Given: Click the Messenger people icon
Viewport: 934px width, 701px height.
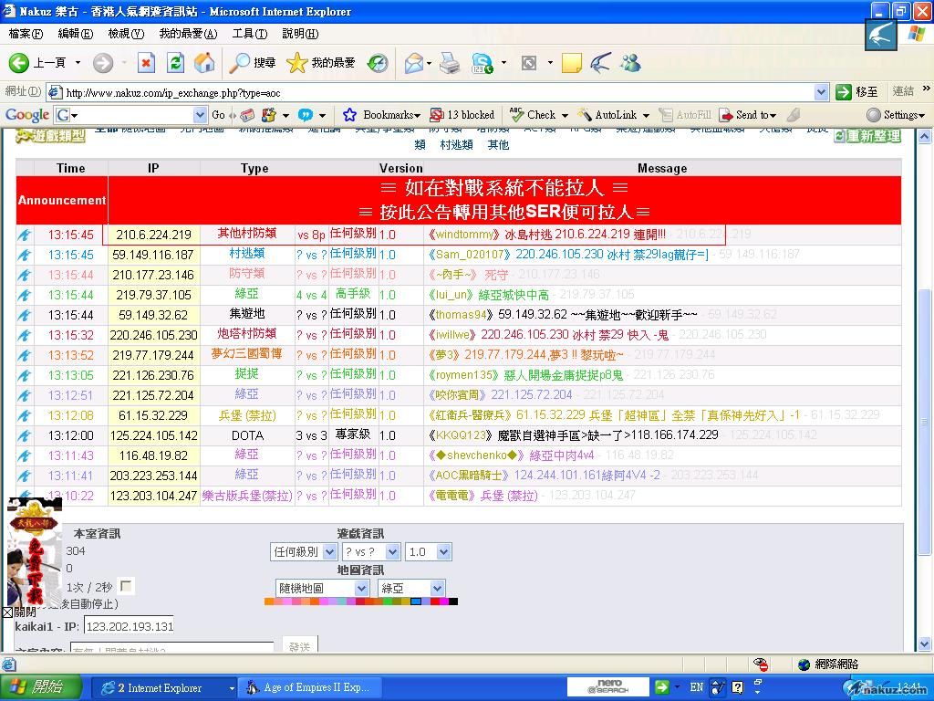Looking at the screenshot, I should (629, 63).
